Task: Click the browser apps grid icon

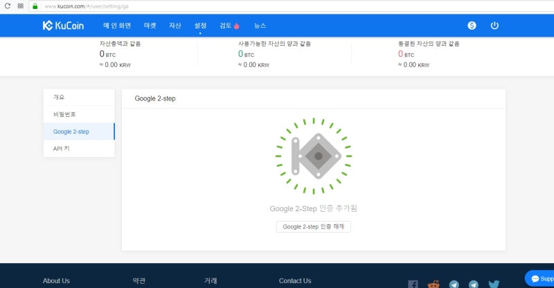Action: (x=21, y=6)
